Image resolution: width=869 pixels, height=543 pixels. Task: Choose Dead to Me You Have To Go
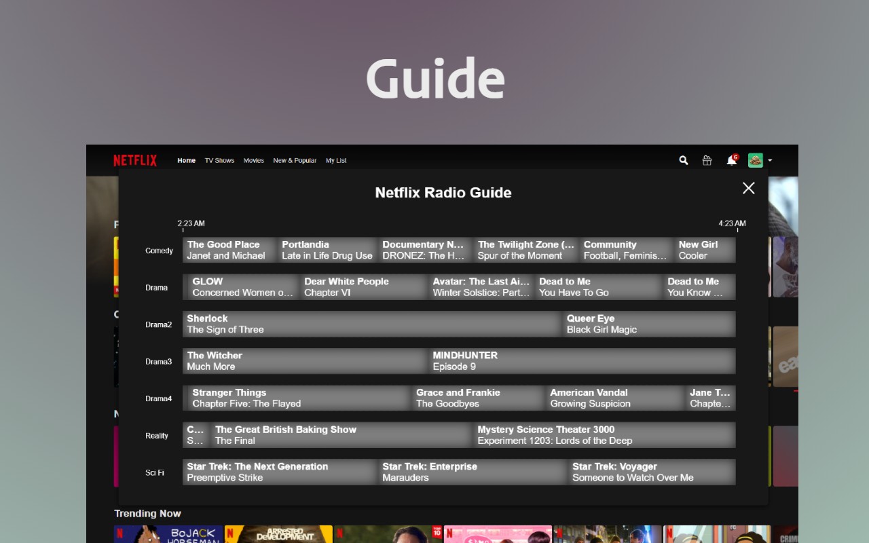(599, 287)
